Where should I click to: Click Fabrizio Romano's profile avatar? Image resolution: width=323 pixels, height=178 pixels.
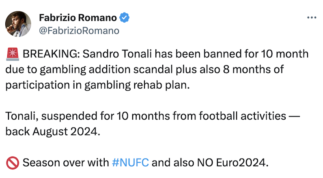coord(18,24)
